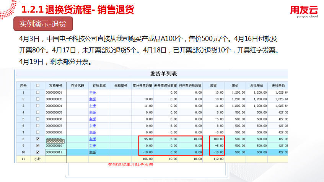This screenshot has width=324, height=182.
Task: Click the 主板 link in row 4
Action: point(92,112)
